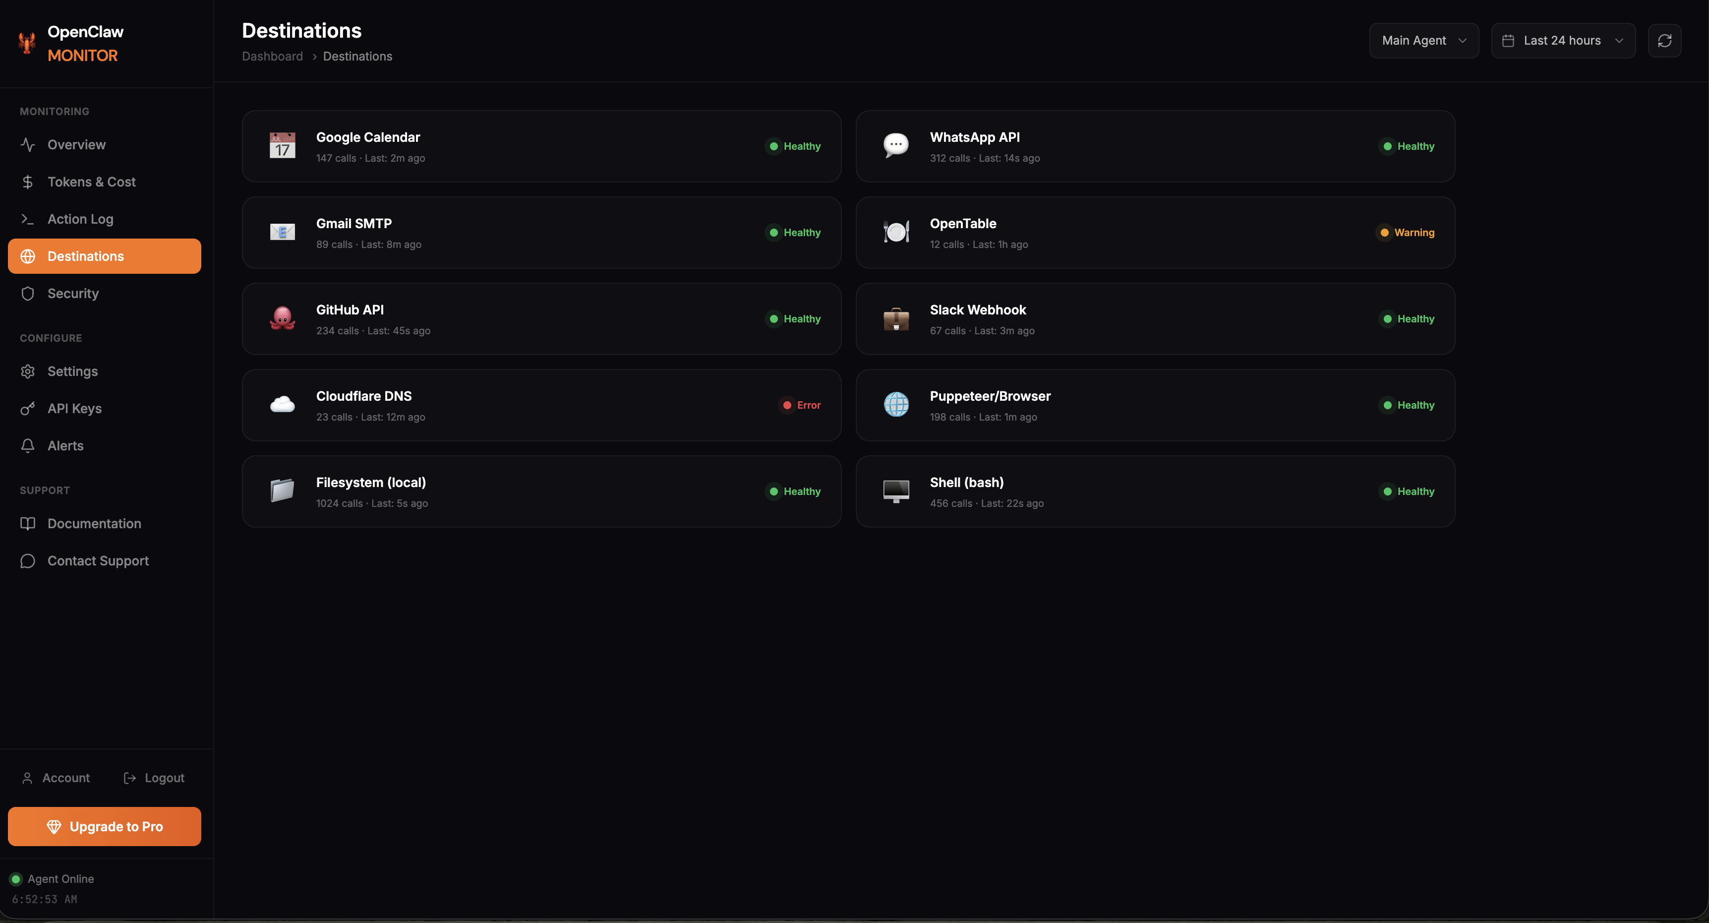
Task: Open Tokens & Cost via dollar icon
Action: 28,181
